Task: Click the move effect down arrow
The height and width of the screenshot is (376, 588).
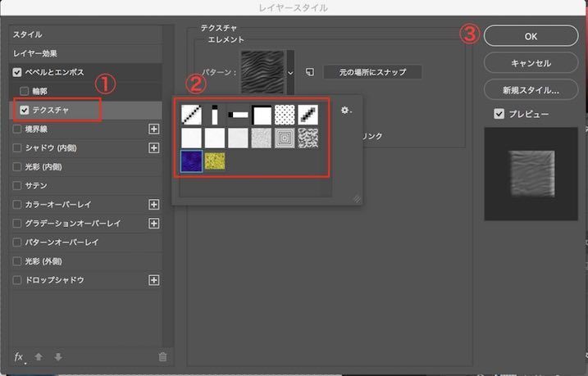Action: (58, 357)
